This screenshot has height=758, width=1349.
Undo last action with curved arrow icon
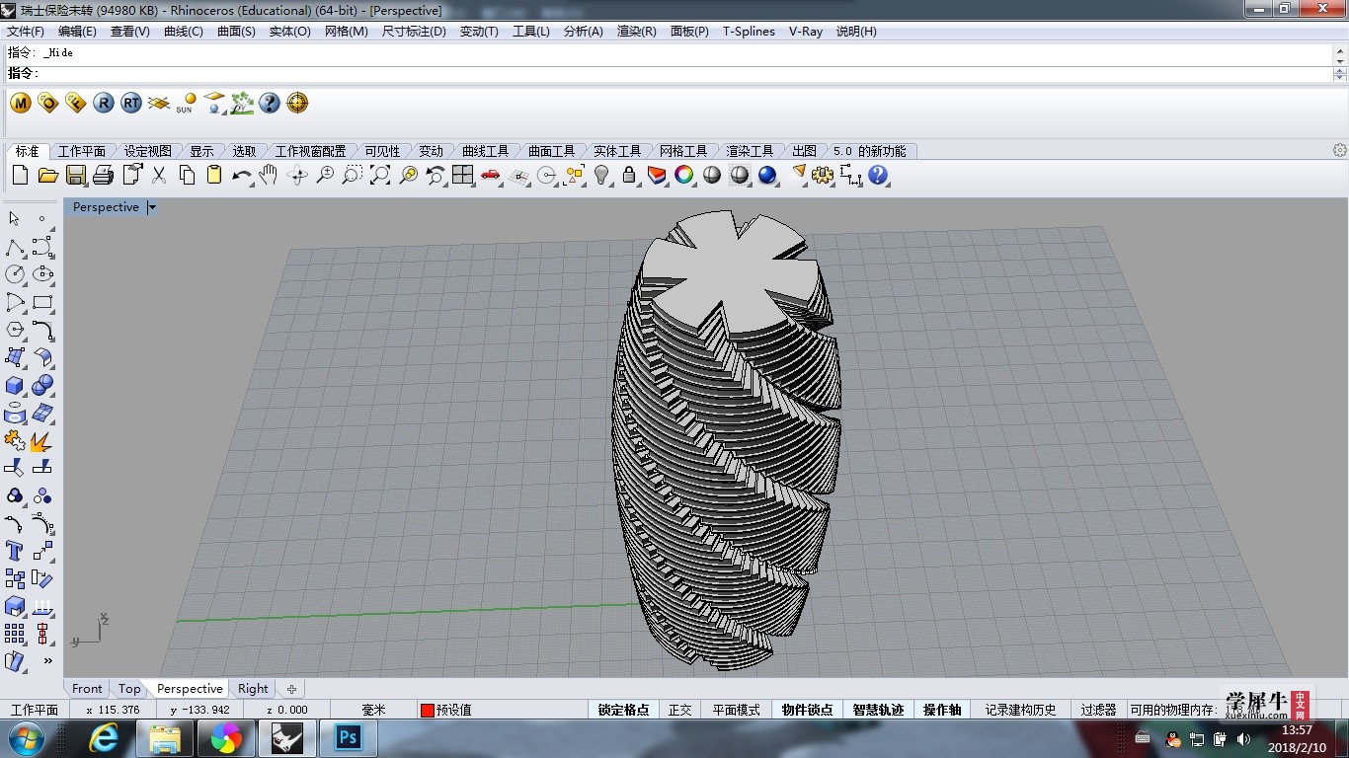(242, 176)
